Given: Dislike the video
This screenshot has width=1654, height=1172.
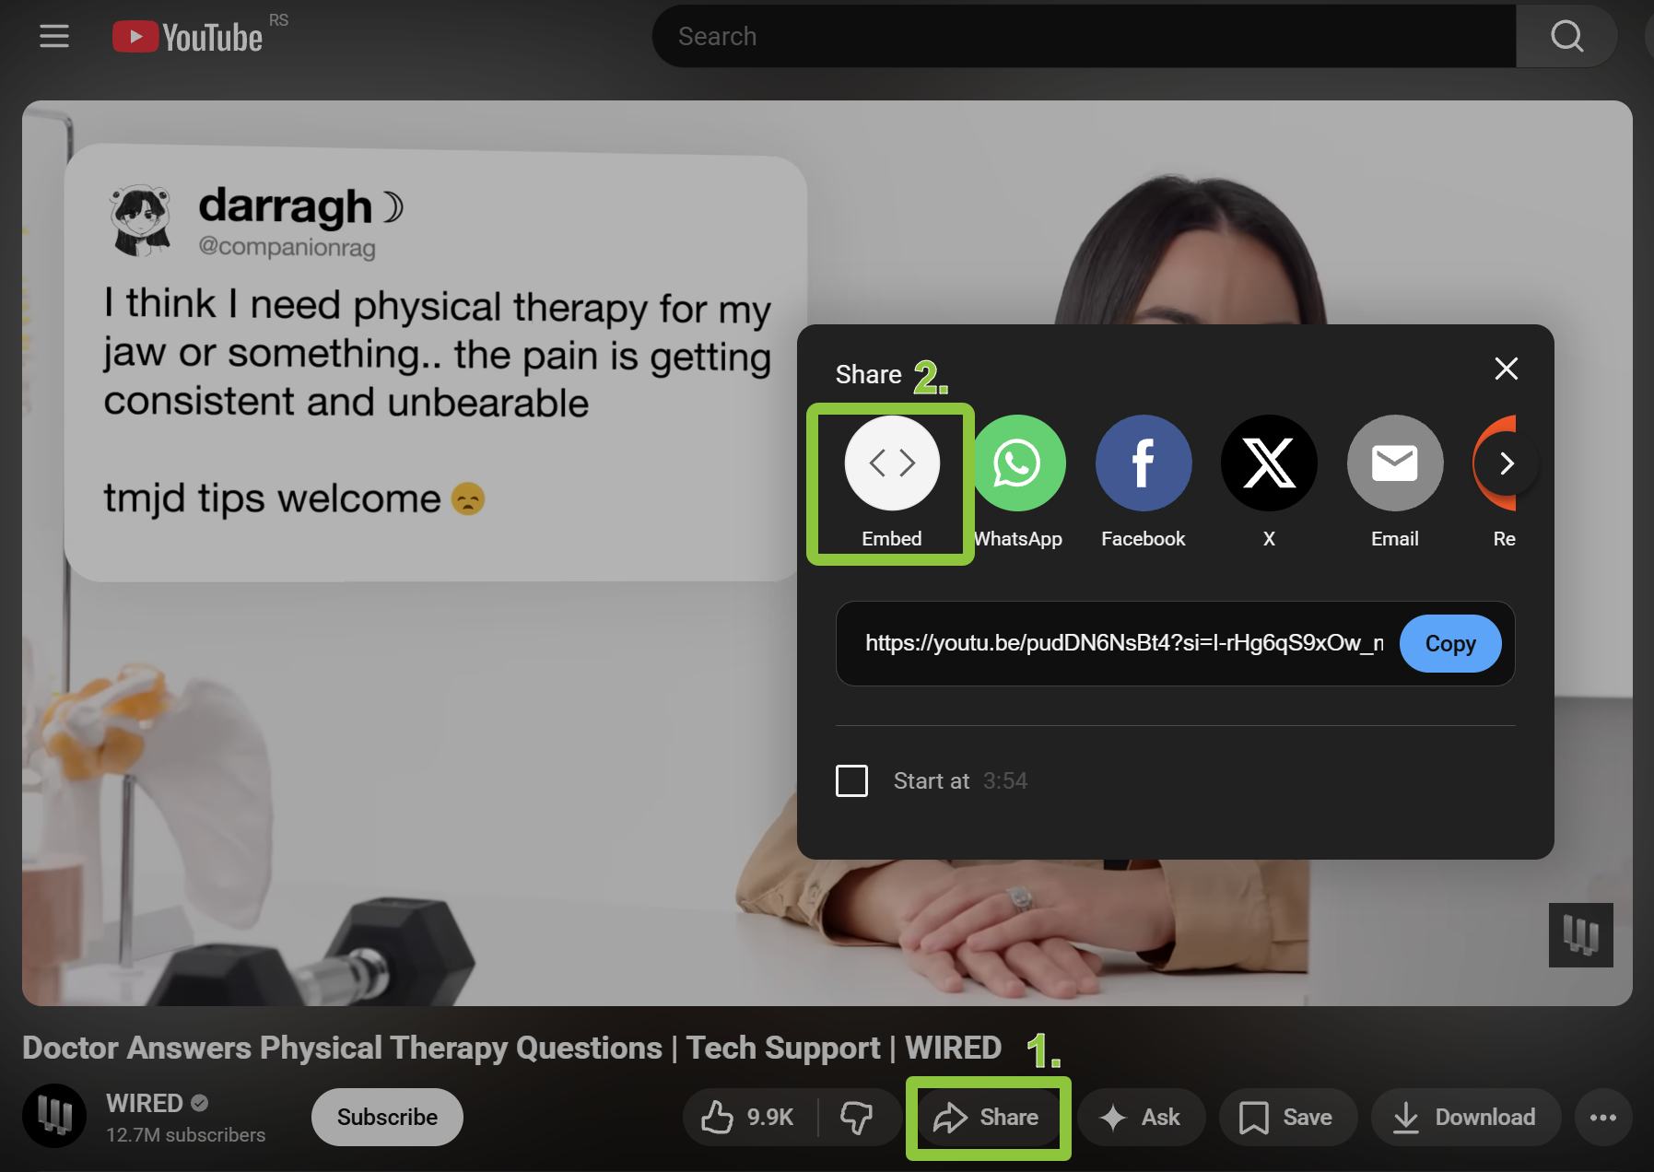Looking at the screenshot, I should 857,1117.
